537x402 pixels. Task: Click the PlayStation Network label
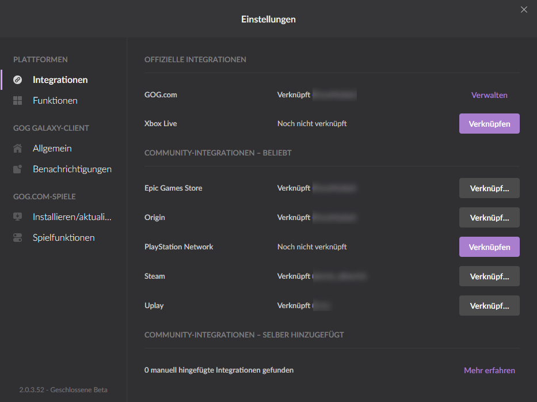coord(179,246)
